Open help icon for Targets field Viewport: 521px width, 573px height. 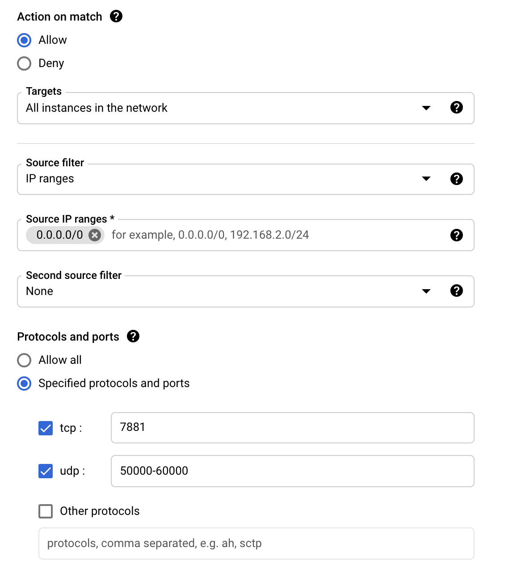456,107
